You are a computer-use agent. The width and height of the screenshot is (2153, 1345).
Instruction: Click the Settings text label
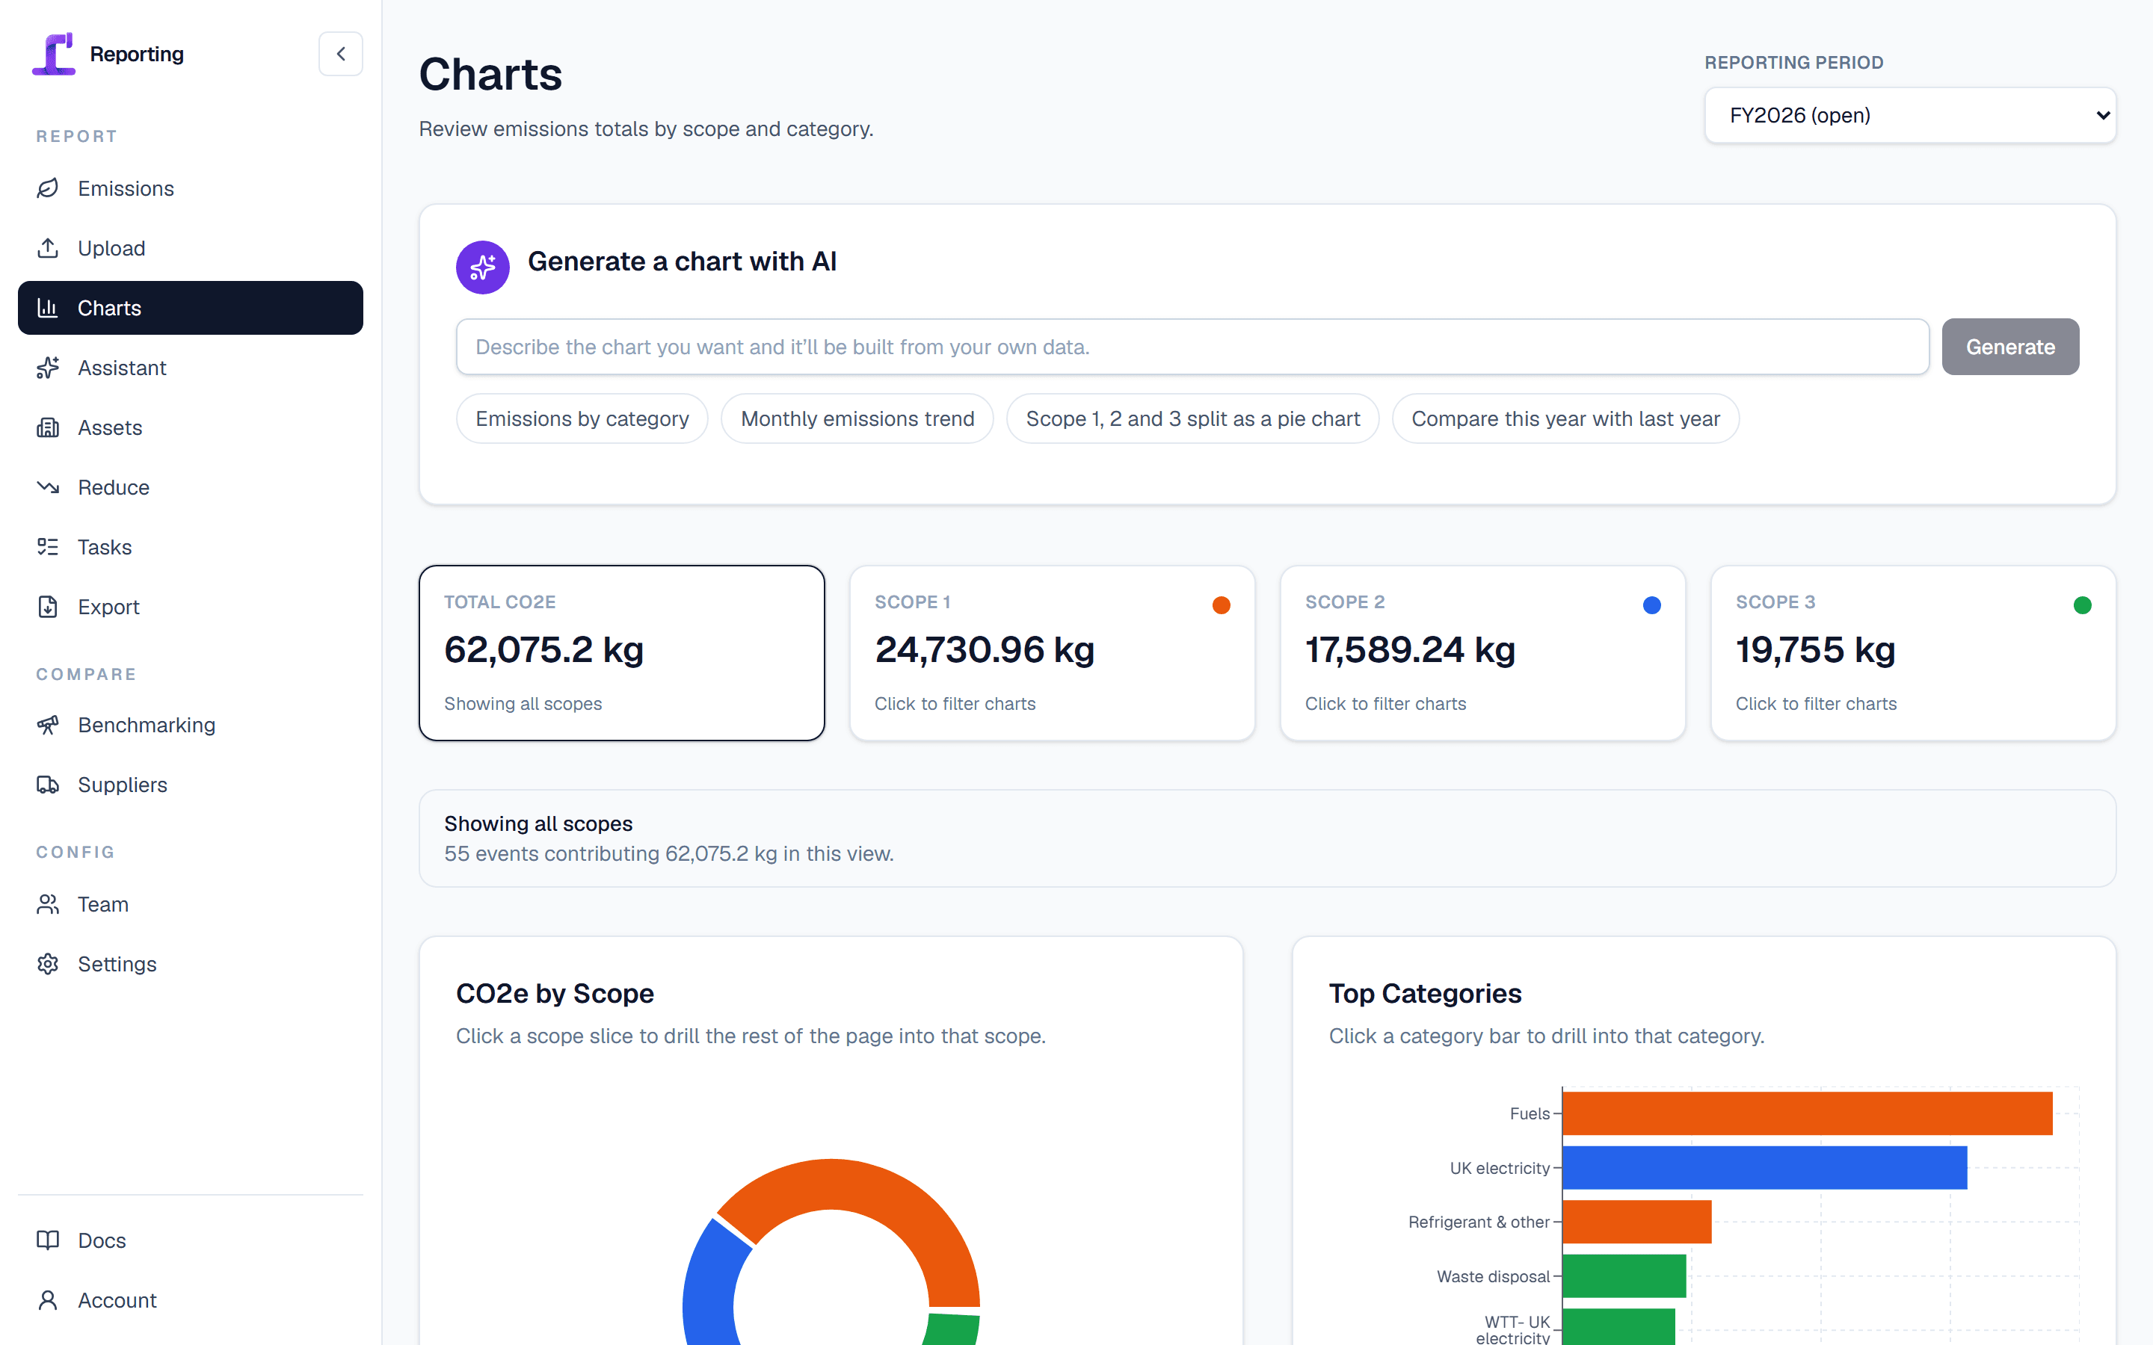pyautogui.click(x=117, y=964)
